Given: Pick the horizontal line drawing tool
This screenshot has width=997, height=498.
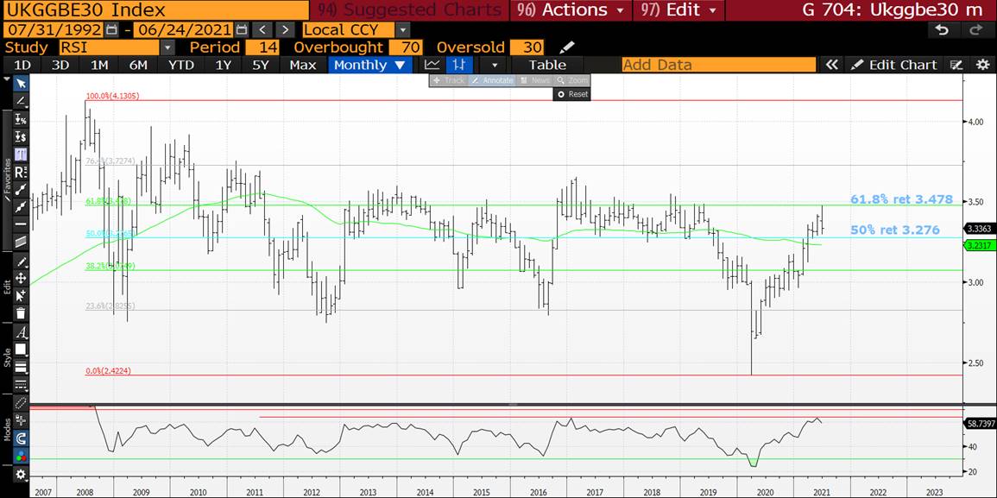Looking at the screenshot, I should pos(21,224).
